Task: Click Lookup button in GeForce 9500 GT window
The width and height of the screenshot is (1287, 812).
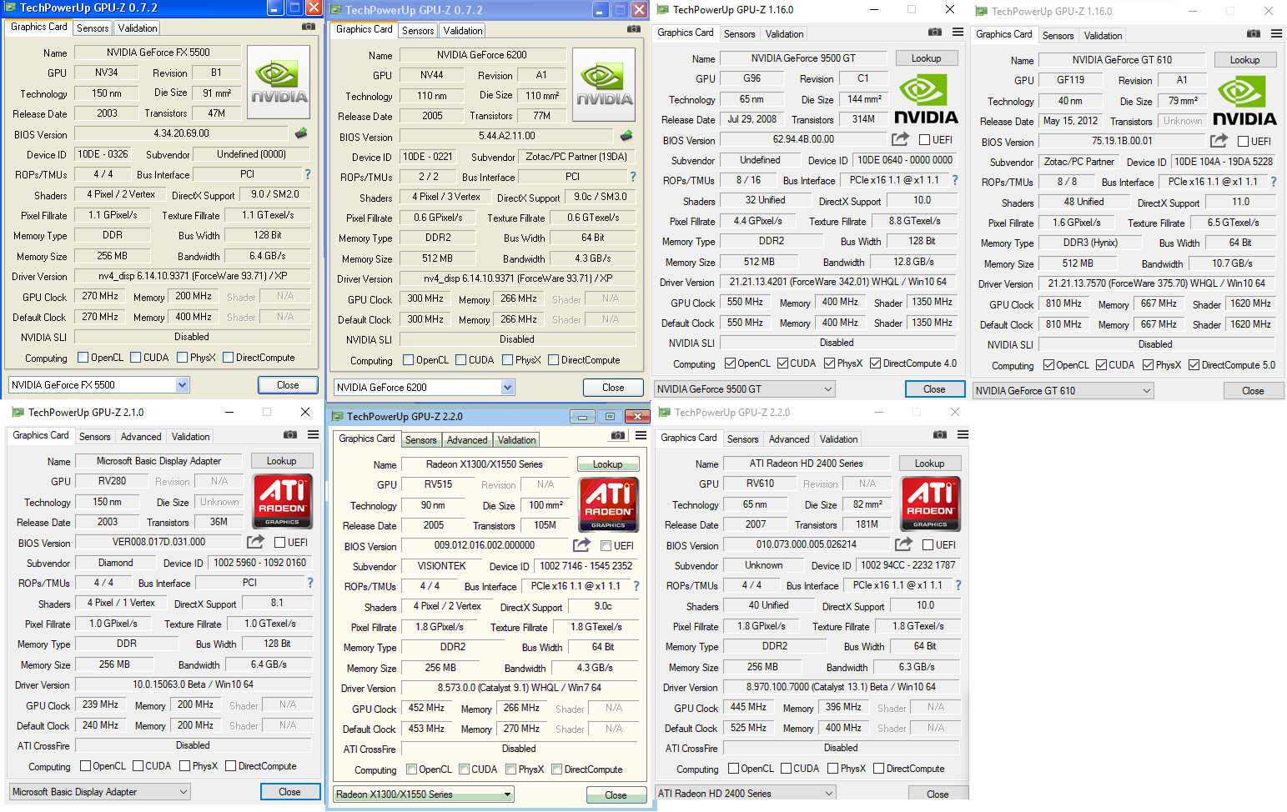Action: [926, 58]
